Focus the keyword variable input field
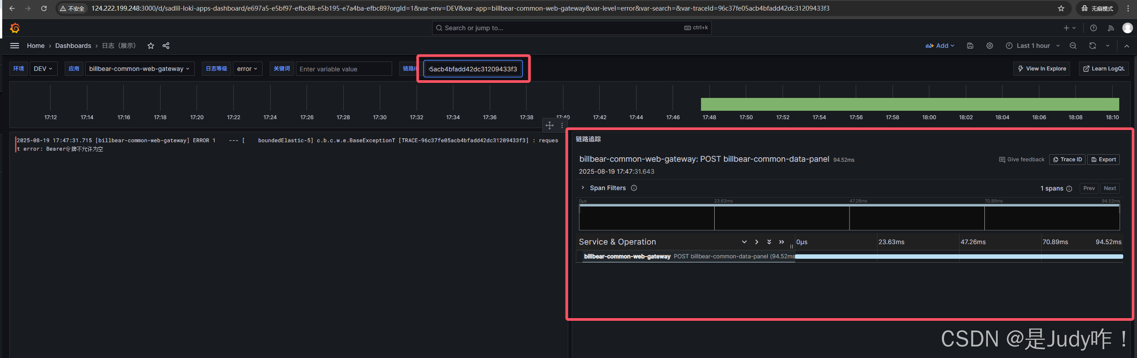 point(344,69)
